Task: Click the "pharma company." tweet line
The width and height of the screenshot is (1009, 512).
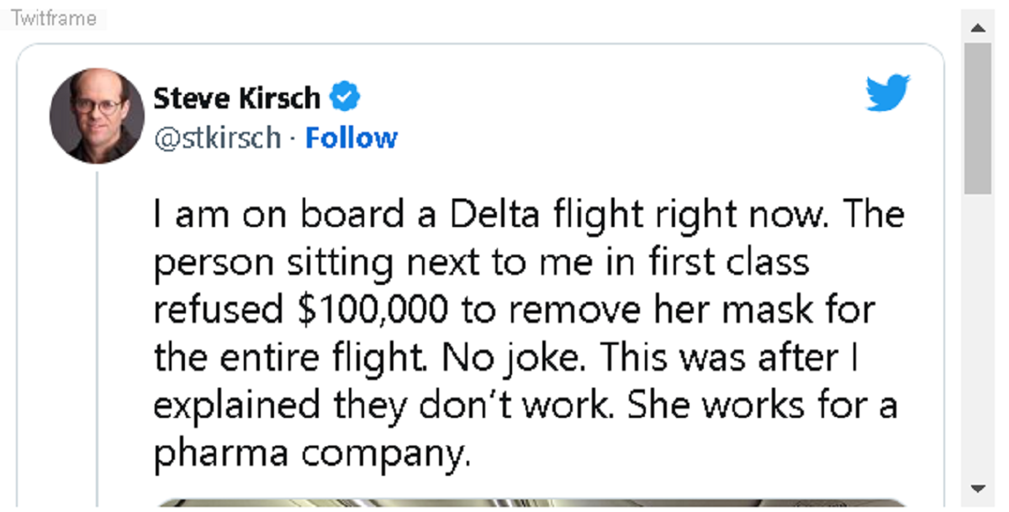Action: (x=309, y=454)
